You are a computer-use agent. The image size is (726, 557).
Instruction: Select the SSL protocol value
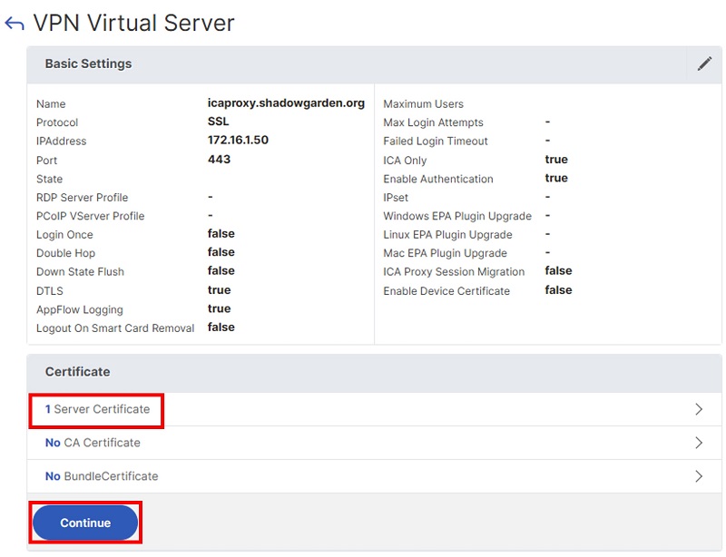[218, 122]
